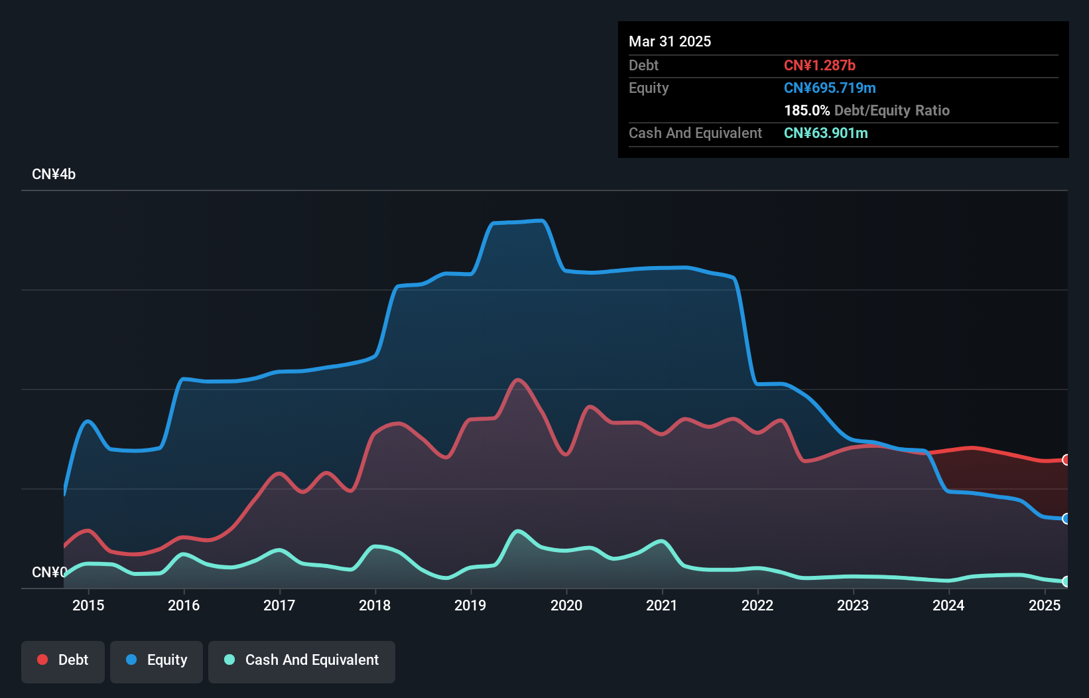Viewport: 1089px width, 698px height.
Task: Click the CN¥695.719m equity value
Action: coord(830,88)
